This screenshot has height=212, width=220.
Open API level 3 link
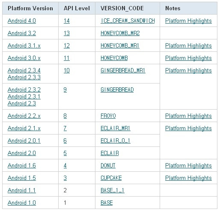coord(65,178)
